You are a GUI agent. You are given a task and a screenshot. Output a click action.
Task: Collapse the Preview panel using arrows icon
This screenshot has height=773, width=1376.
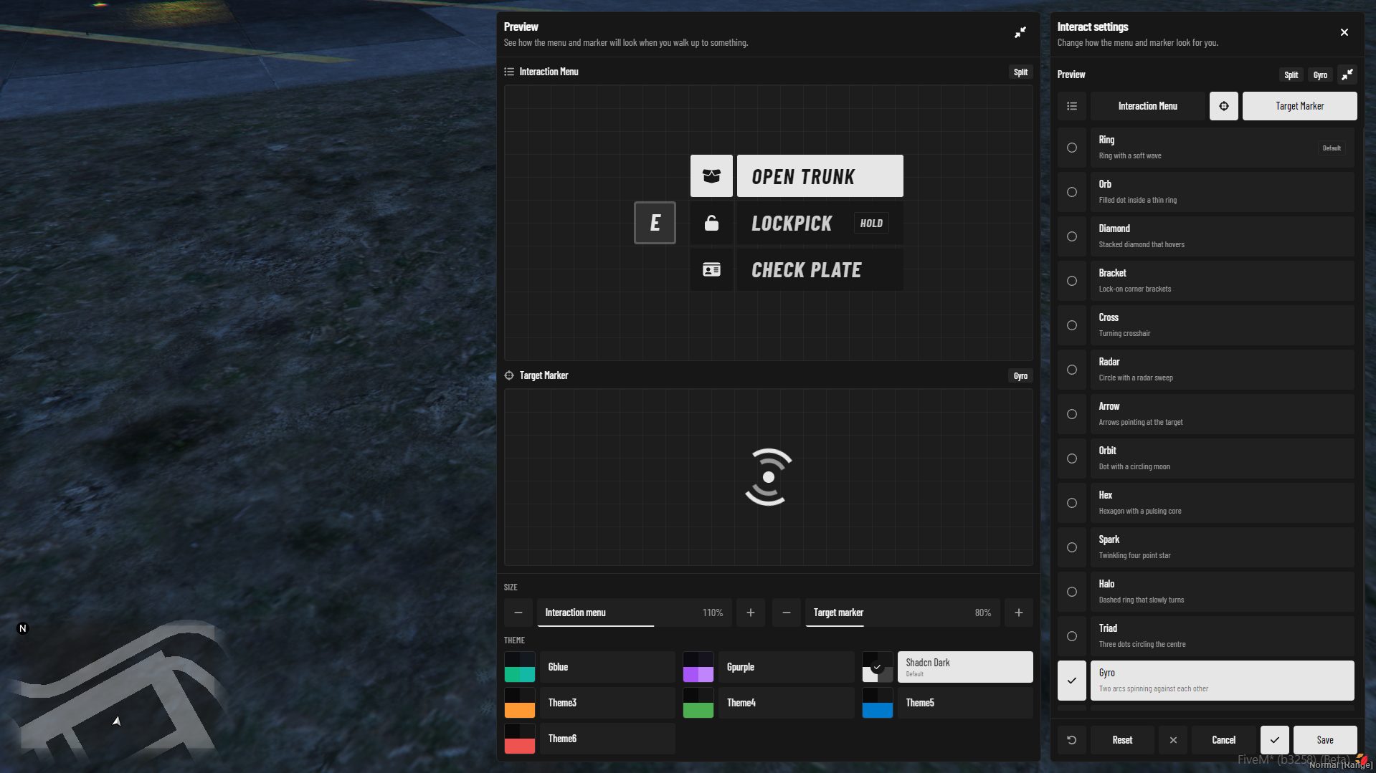[1020, 32]
